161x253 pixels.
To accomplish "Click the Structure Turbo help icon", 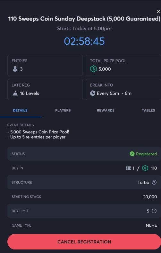I will (154, 182).
